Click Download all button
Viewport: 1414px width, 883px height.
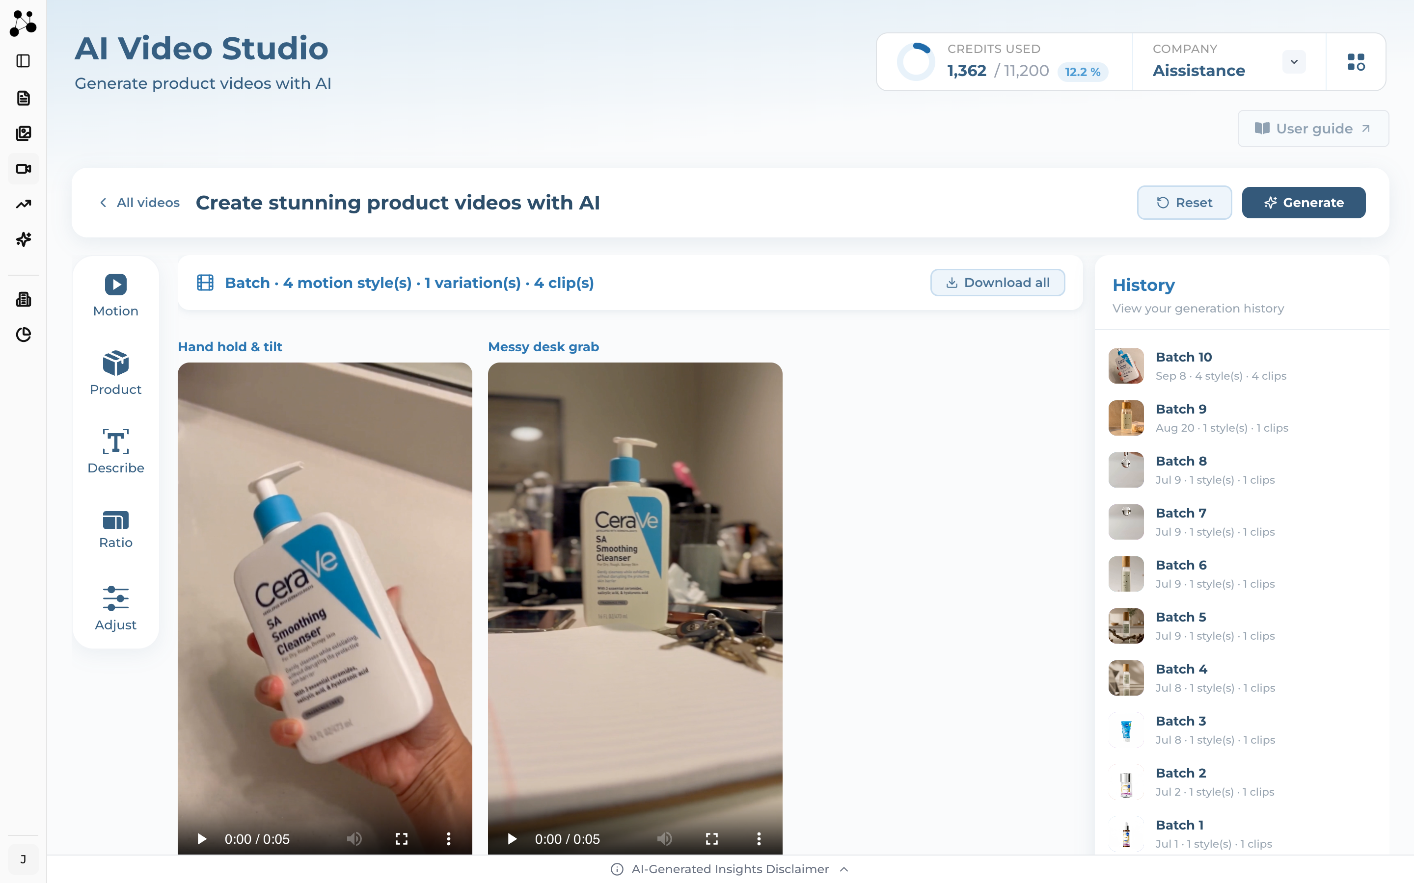997,283
